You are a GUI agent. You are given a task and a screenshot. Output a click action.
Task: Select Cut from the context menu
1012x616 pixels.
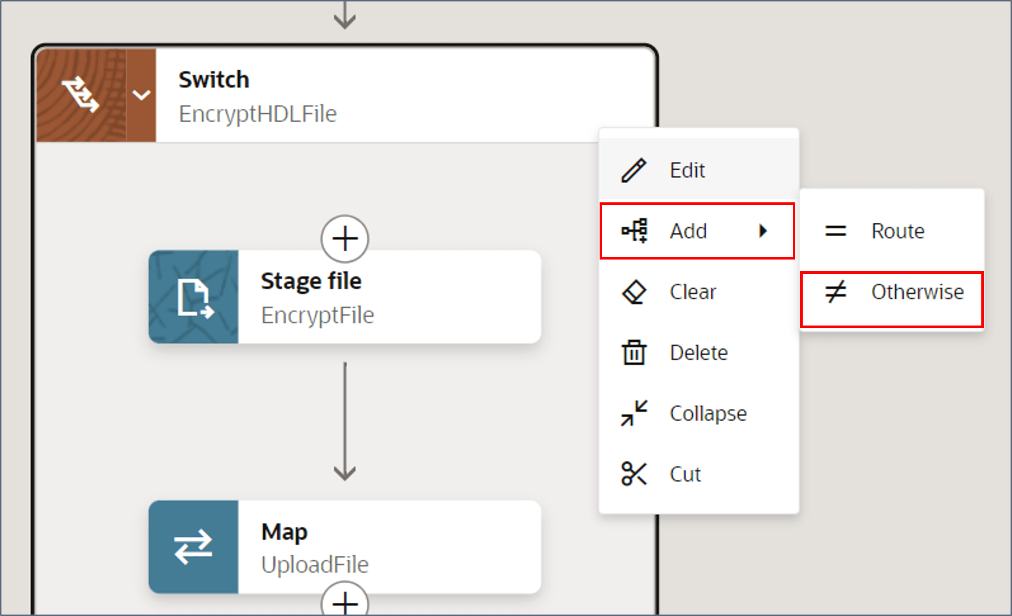pos(699,474)
